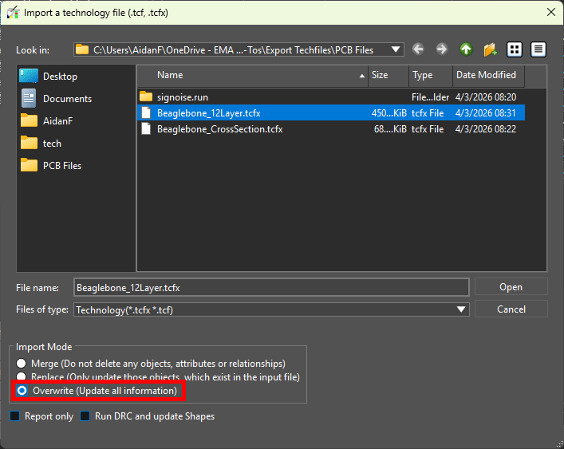This screenshot has width=564, height=449.
Task: Select the Overwrite import mode
Action: [x=22, y=391]
